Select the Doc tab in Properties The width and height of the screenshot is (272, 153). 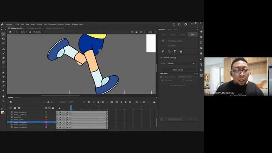(193, 35)
